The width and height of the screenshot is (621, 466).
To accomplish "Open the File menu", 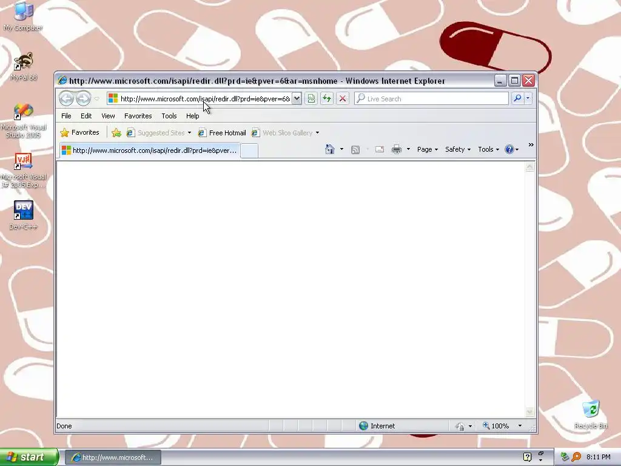I will tap(66, 116).
